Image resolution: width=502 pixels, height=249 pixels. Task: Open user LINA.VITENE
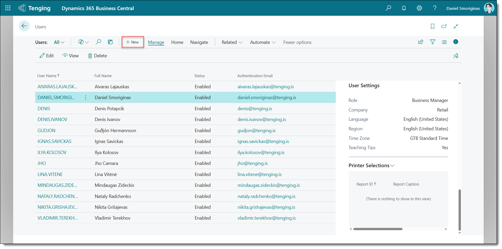(50, 174)
